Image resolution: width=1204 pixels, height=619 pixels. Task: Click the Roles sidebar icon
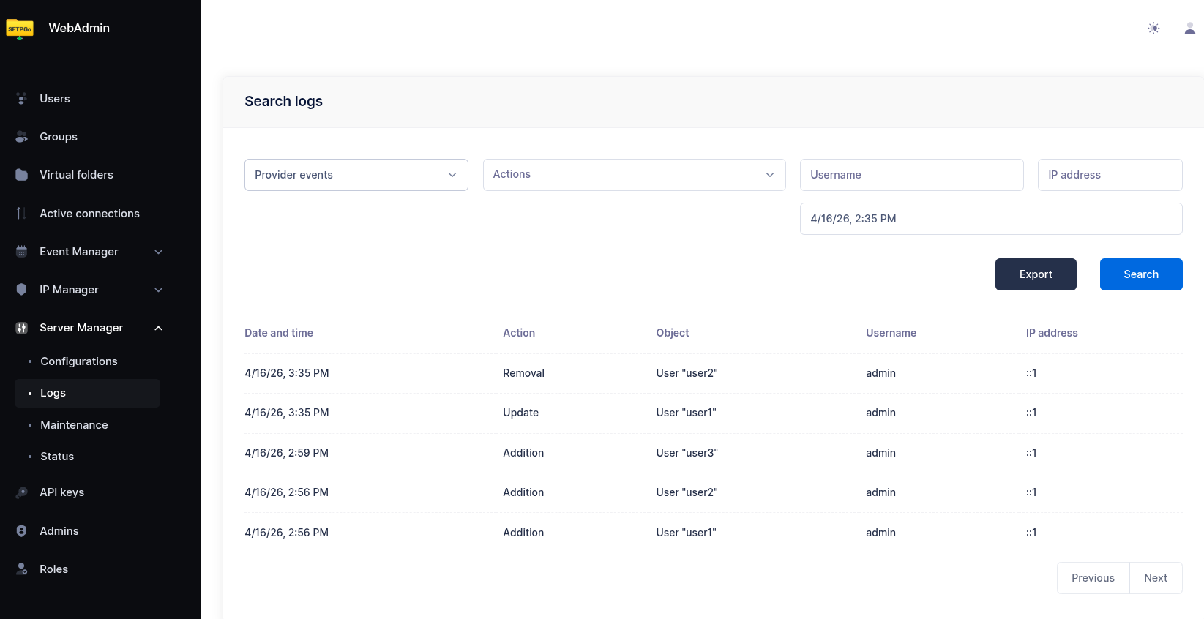coord(22,569)
